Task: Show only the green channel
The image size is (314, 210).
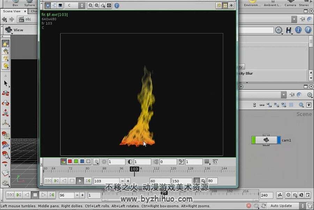Action: 76,161
